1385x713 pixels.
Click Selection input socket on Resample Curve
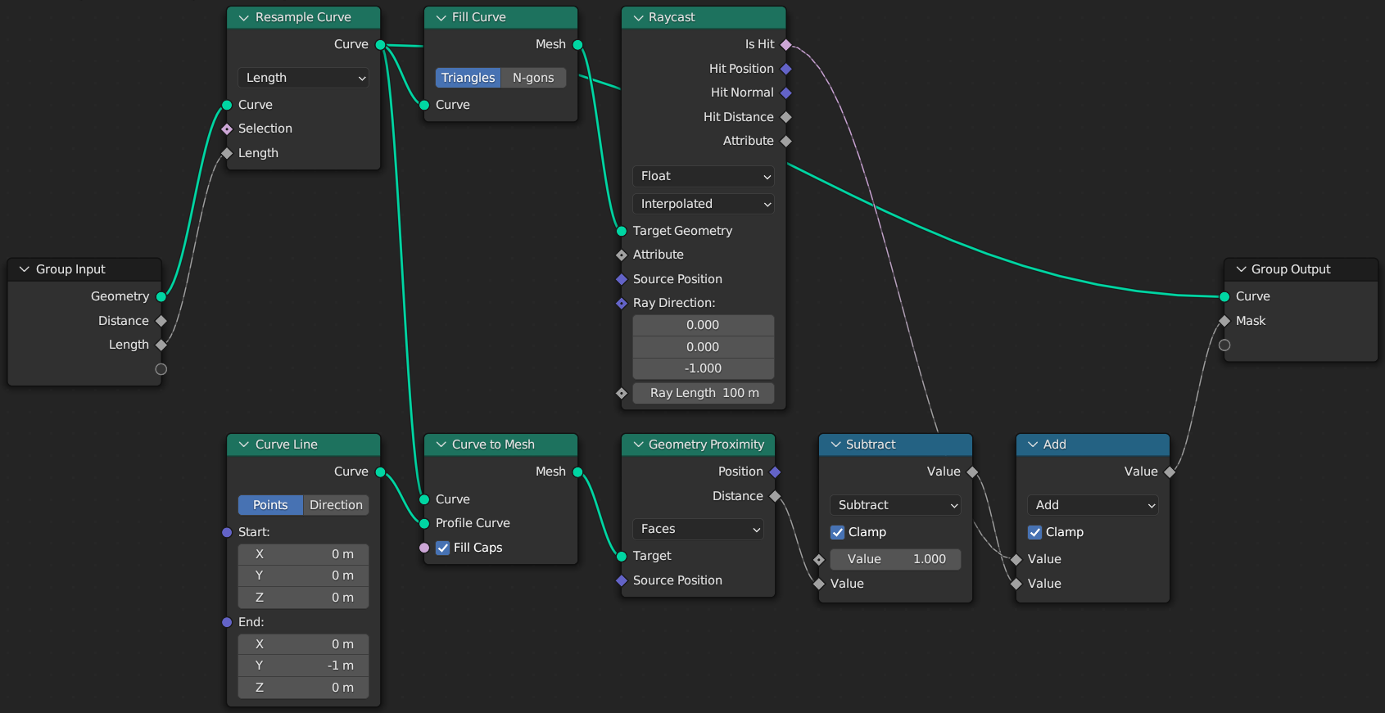click(x=227, y=129)
